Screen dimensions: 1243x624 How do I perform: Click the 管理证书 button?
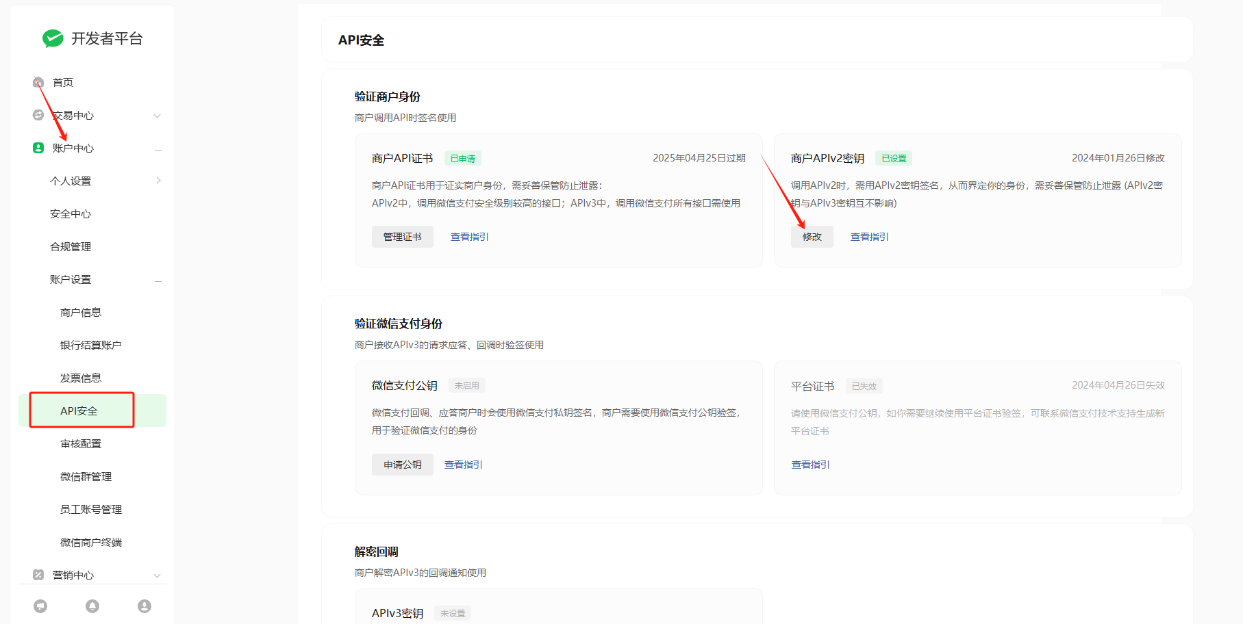(x=402, y=237)
